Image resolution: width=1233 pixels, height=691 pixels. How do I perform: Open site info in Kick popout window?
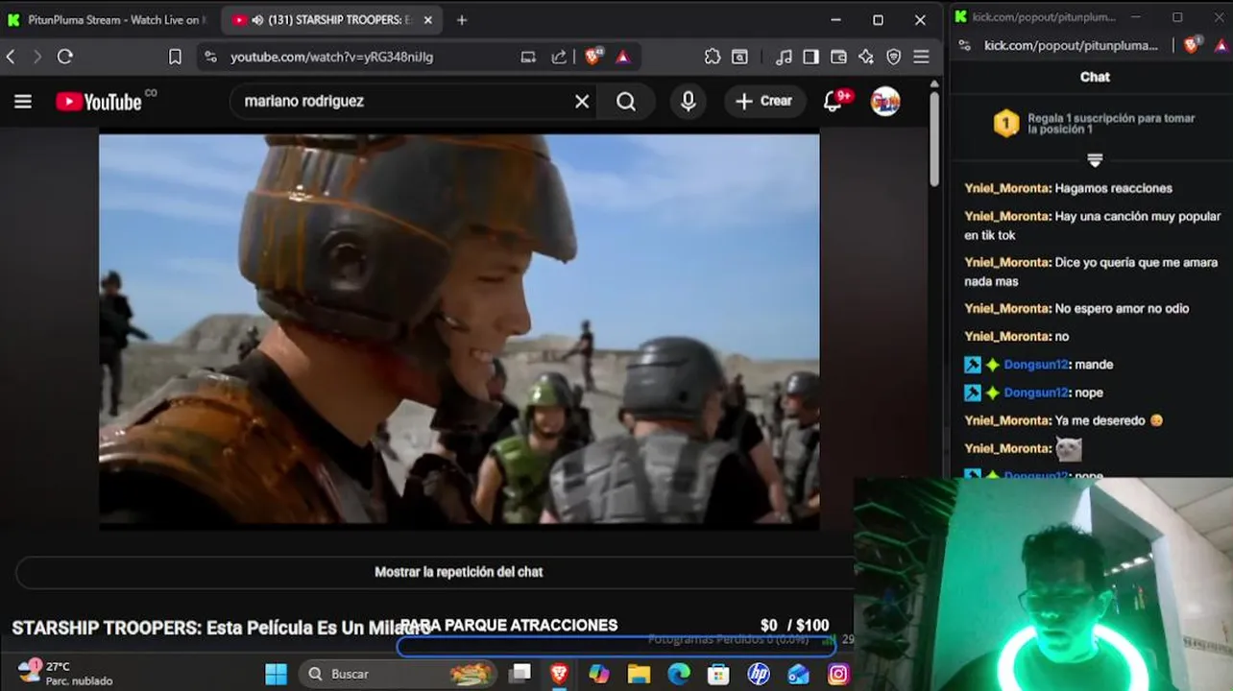[965, 45]
